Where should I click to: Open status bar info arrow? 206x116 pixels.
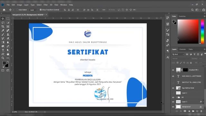click(45, 112)
